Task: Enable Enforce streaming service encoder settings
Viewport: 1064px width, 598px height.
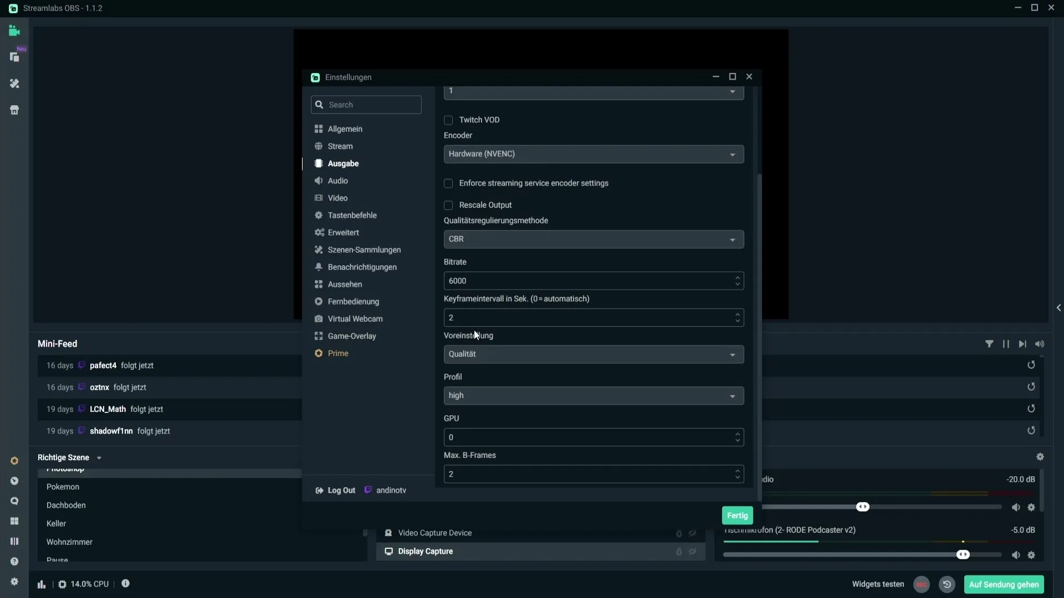Action: click(449, 183)
